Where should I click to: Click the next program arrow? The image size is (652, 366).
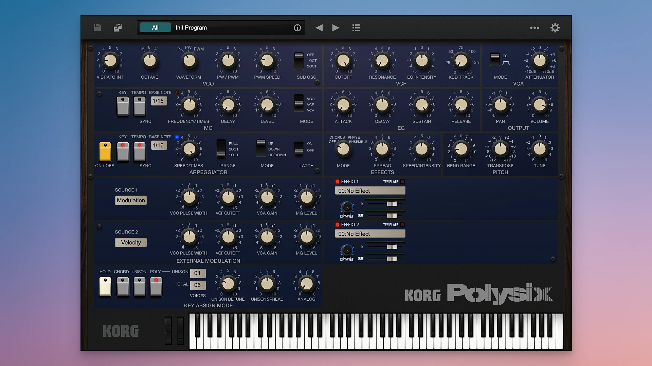(x=336, y=27)
